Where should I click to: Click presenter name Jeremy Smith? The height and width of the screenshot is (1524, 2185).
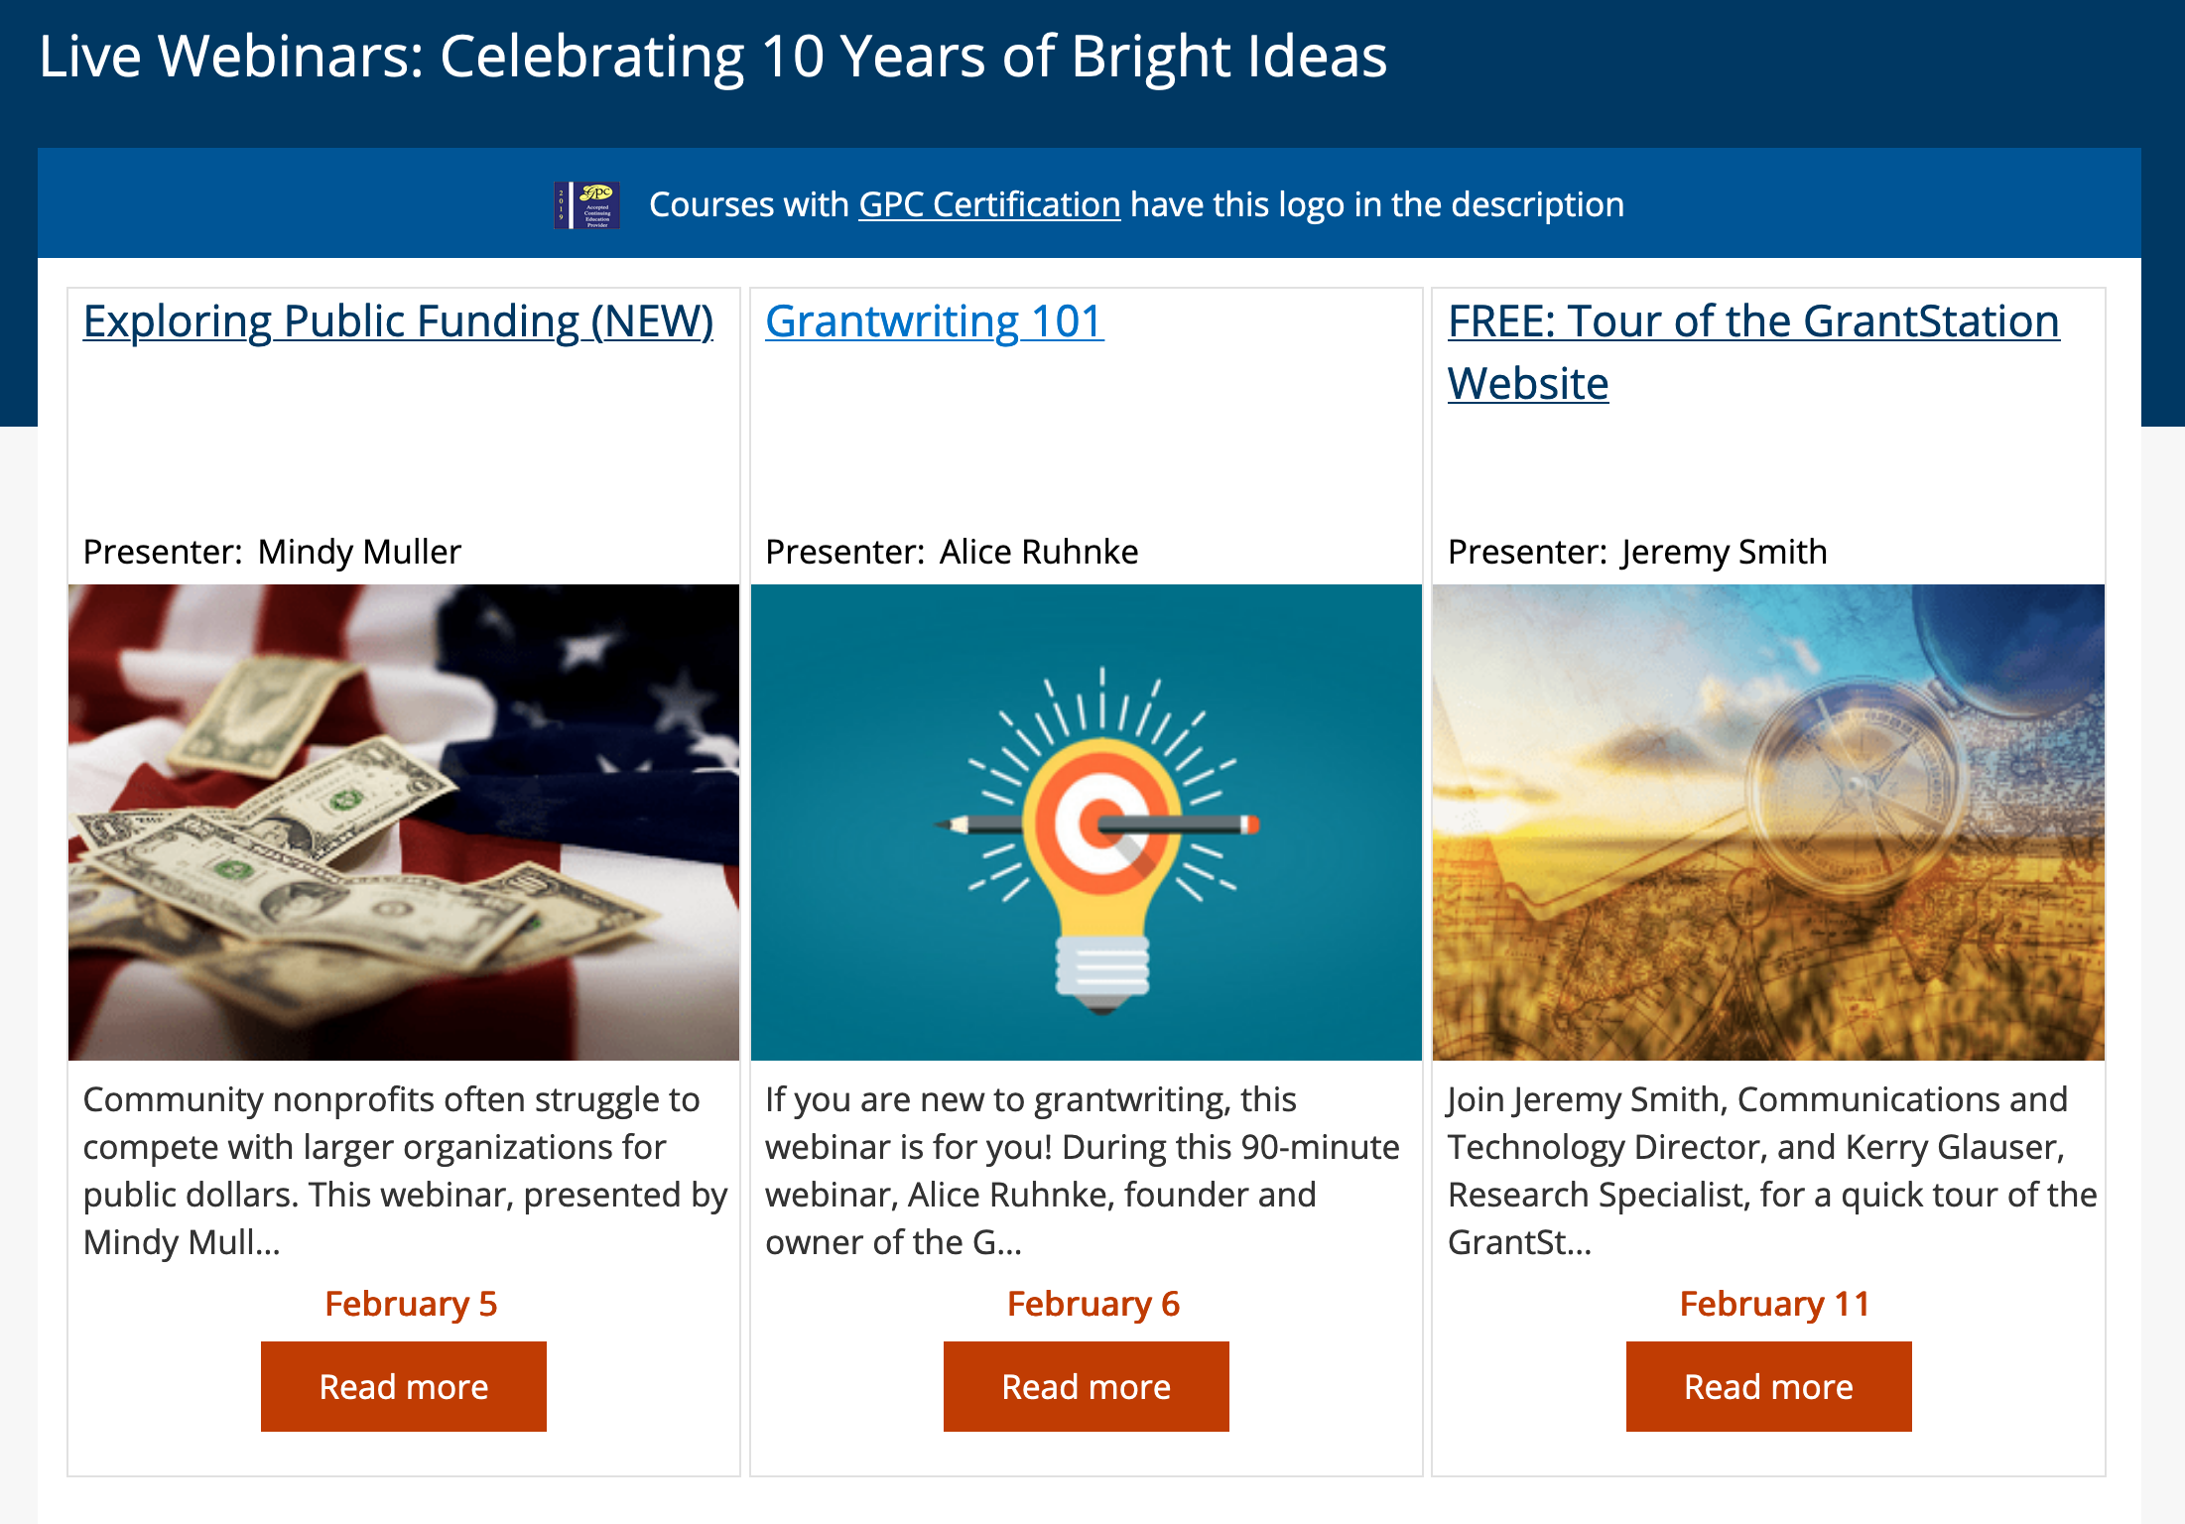1724,552
